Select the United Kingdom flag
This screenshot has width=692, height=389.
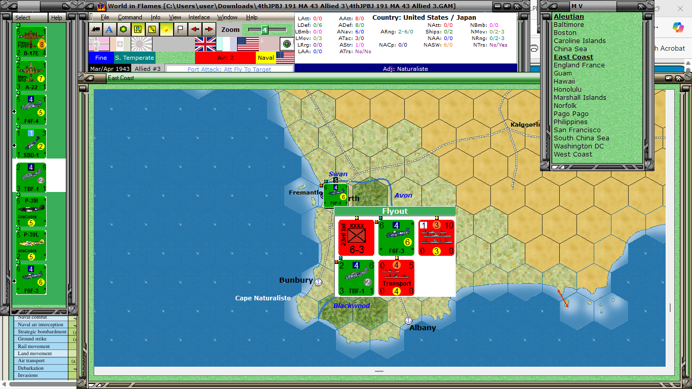pos(205,44)
